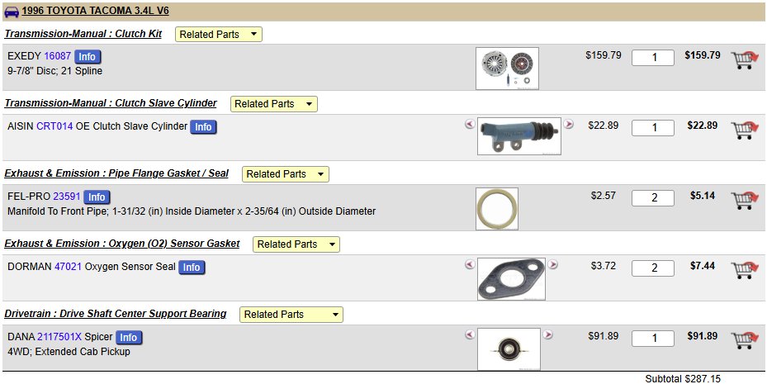
Task: Open Info for EXEDY 16087
Action: 88,57
